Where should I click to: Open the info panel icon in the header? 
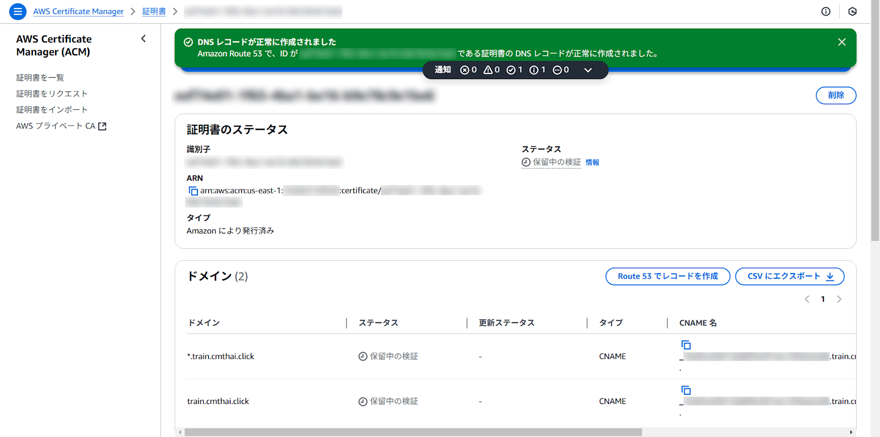tap(826, 11)
